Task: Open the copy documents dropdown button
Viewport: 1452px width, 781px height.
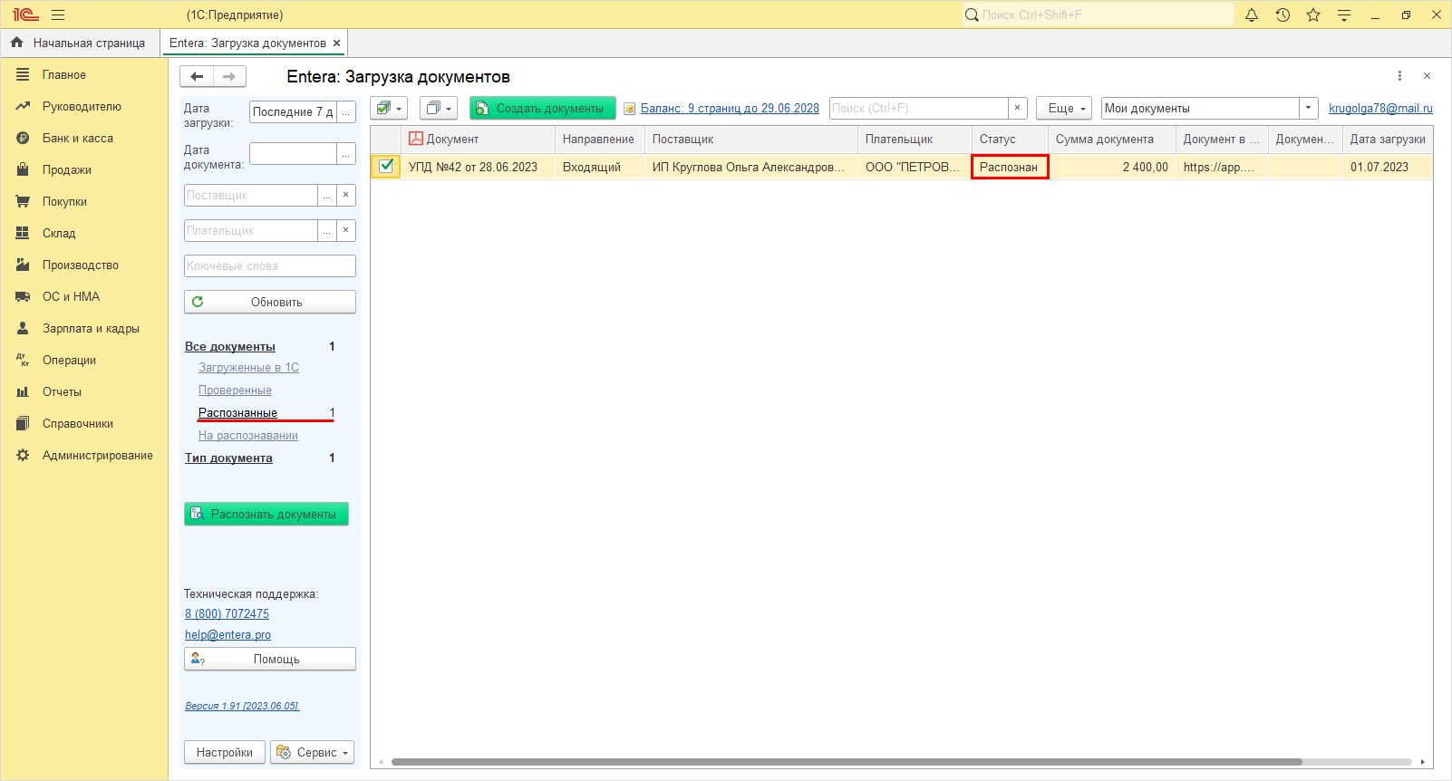Action: pos(439,109)
